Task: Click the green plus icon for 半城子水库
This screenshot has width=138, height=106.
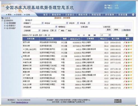Action: point(129,63)
